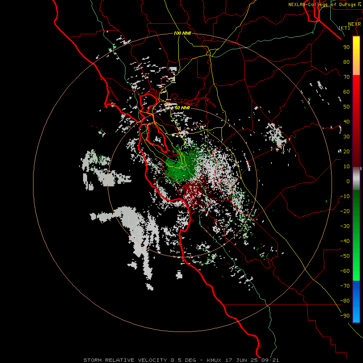Image resolution: width=363 pixels, height=363 pixels.
Task: Click the positive 20 value on velocity scale
Action: pos(346,151)
